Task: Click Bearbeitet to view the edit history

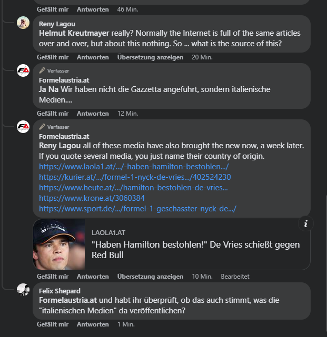Action: (235, 277)
